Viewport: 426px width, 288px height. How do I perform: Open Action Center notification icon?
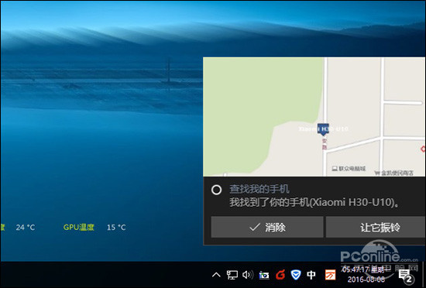click(x=406, y=276)
